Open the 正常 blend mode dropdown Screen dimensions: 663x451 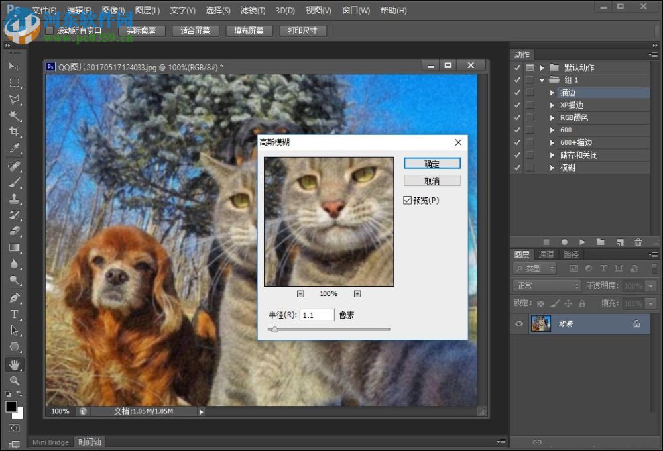coord(547,286)
